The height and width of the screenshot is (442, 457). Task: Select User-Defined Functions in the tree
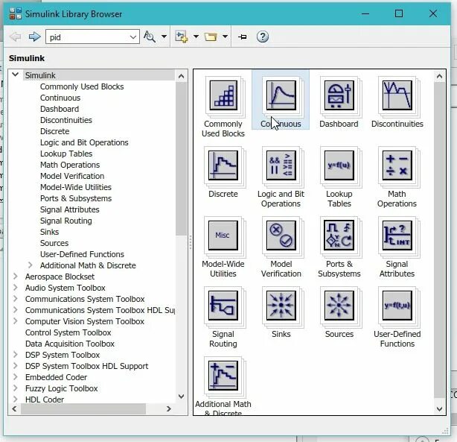pyautogui.click(x=82, y=254)
